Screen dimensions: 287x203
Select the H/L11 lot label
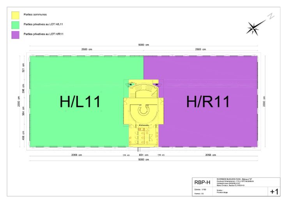80,102
